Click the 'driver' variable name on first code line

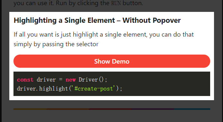pos(46,80)
